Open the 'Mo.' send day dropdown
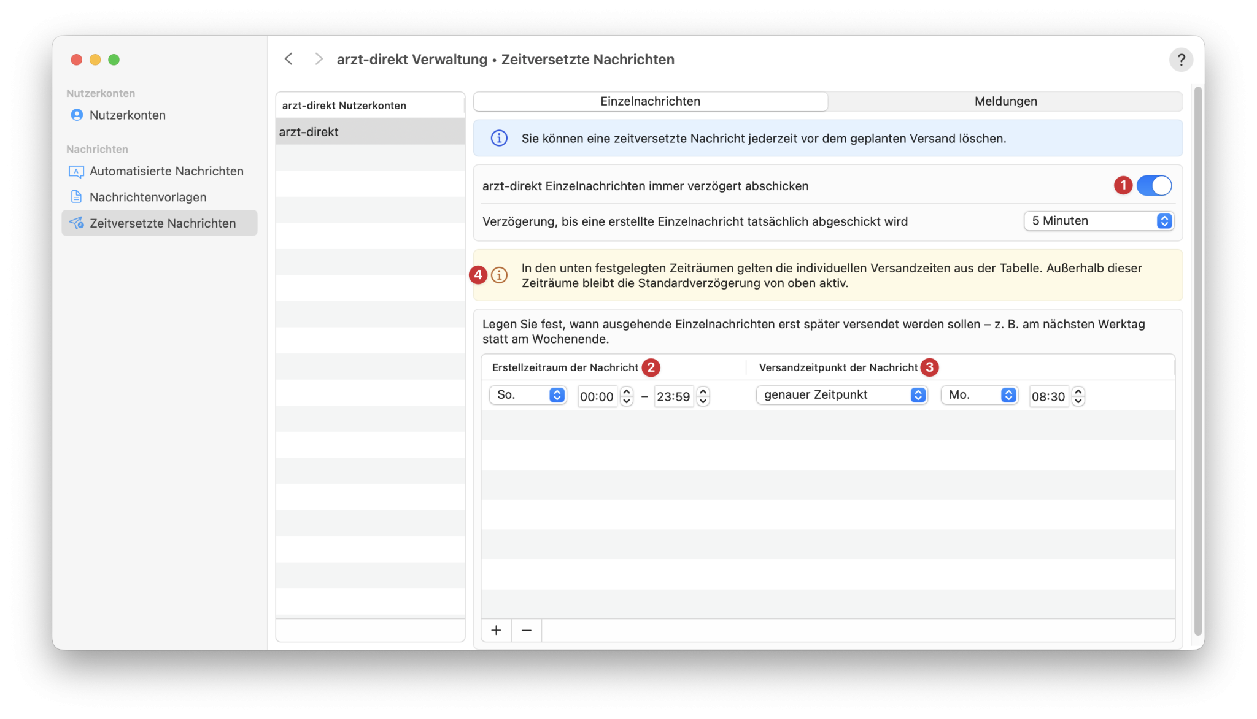Viewport: 1257px width, 719px height. point(980,395)
